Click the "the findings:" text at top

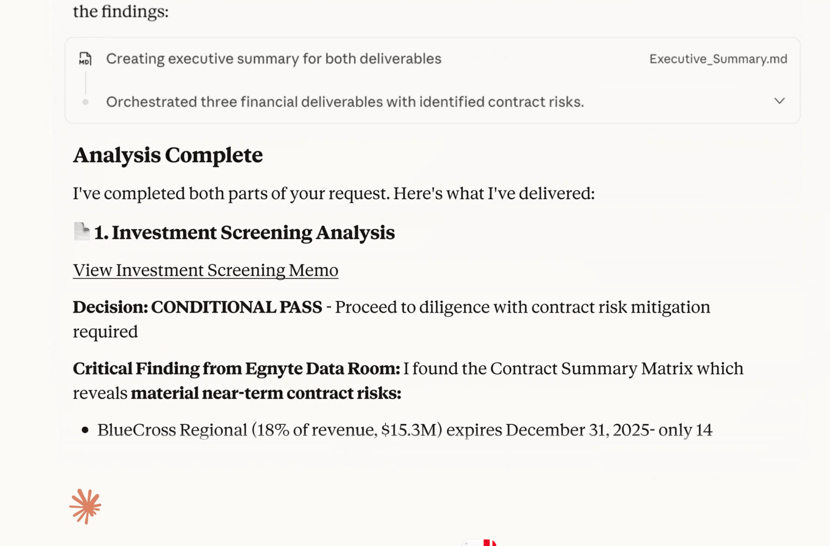[121, 11]
